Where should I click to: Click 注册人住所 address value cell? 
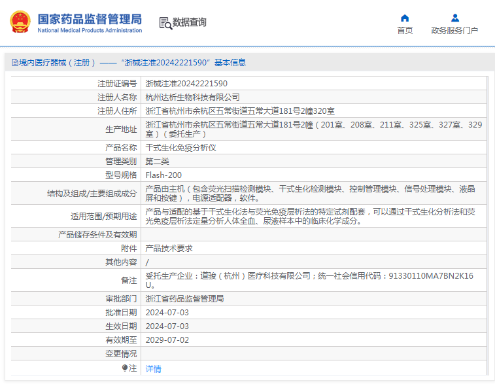coord(313,111)
